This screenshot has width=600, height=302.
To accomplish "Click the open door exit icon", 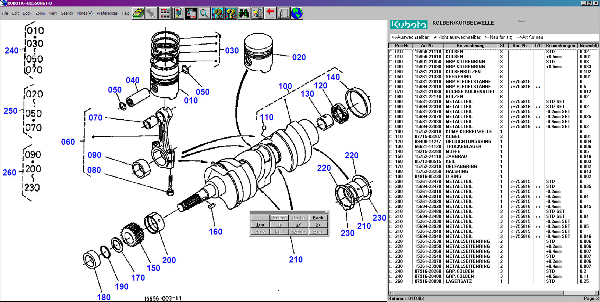I will 284,14.
